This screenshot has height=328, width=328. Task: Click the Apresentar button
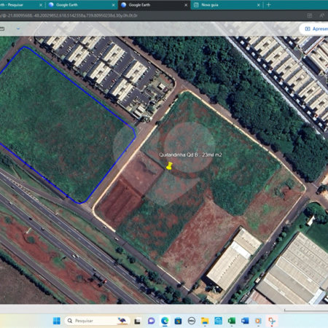point(315,29)
